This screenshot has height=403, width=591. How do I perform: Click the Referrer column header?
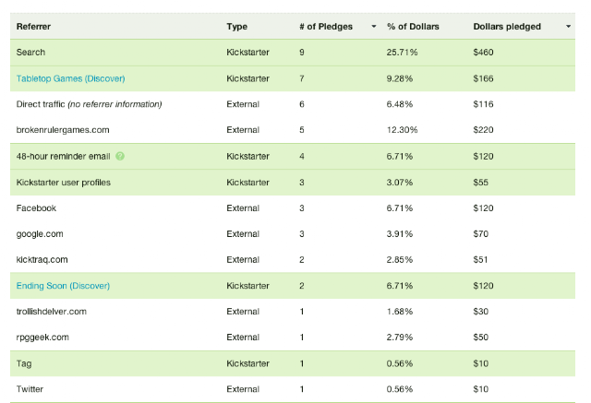point(33,27)
